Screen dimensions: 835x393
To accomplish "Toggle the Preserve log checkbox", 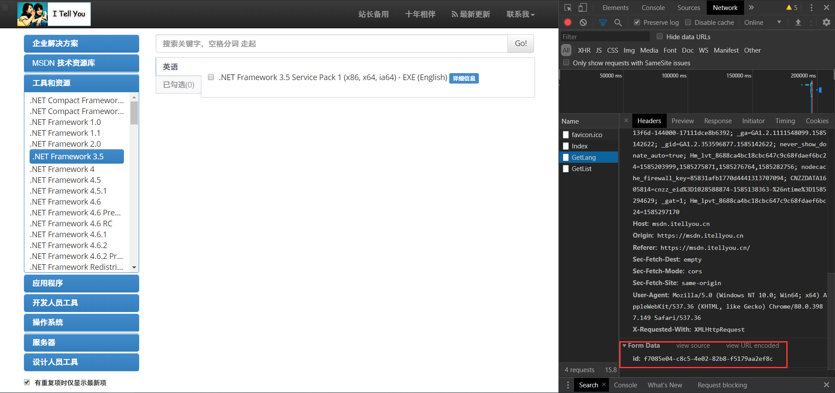I will click(x=637, y=22).
